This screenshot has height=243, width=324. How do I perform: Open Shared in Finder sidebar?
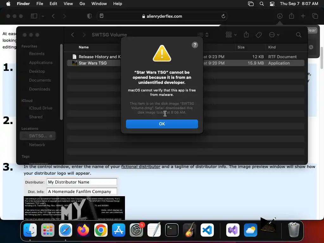(x=35, y=117)
